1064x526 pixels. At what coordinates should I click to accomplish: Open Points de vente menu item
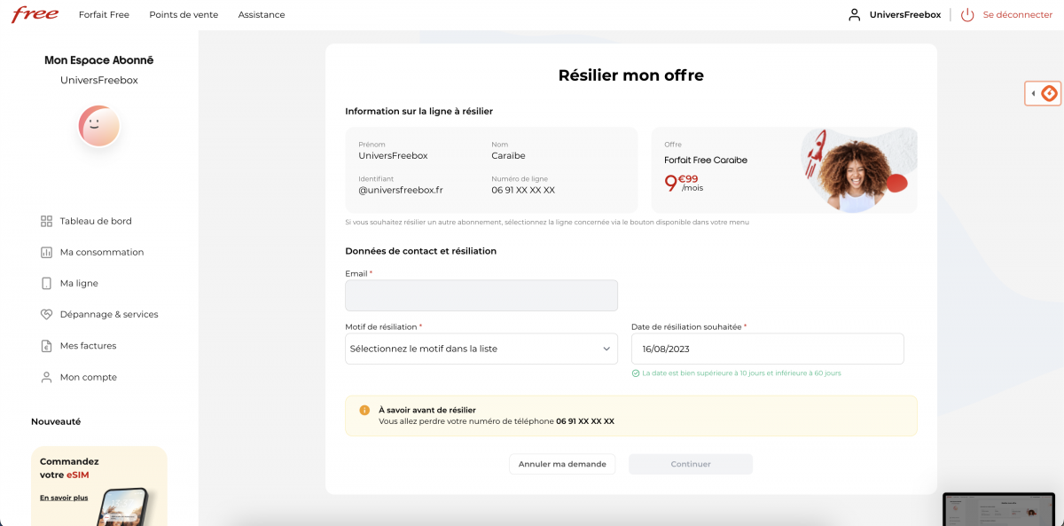coord(184,15)
